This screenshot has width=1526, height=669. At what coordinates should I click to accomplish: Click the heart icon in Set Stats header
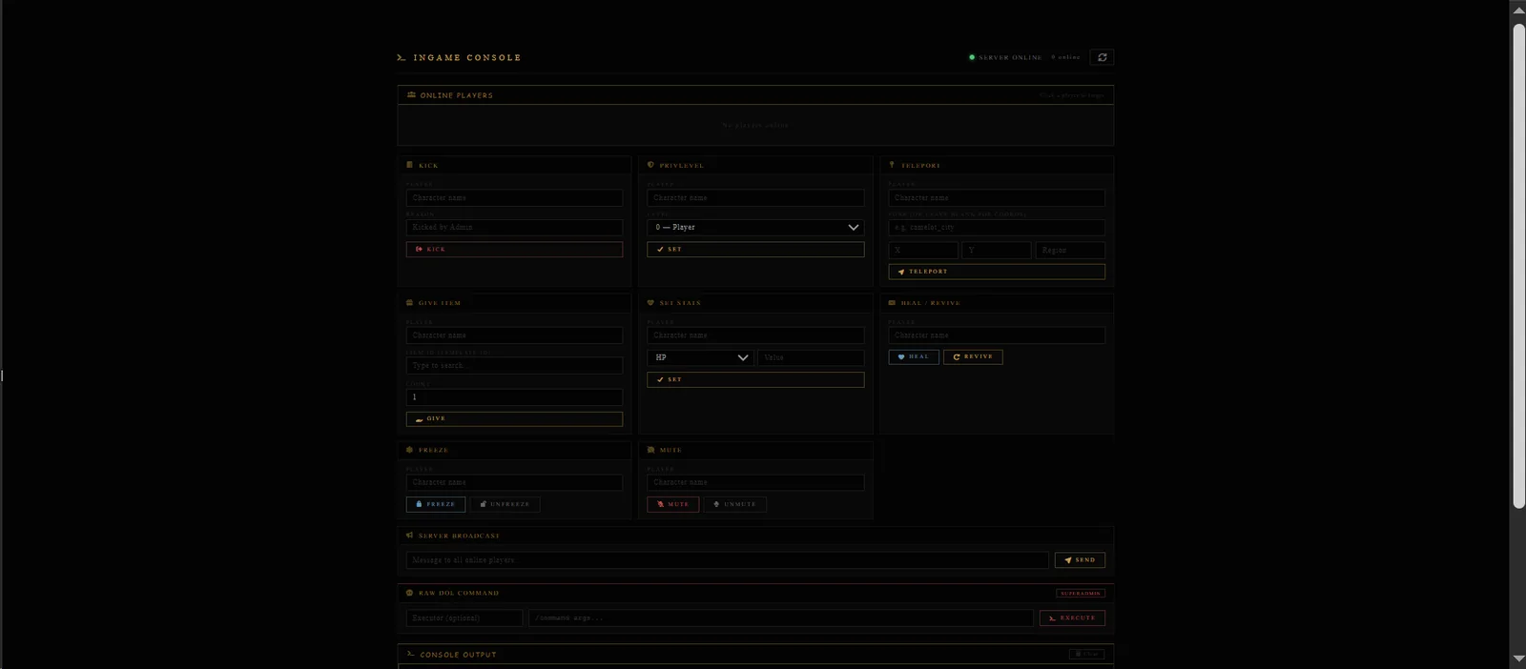click(650, 303)
